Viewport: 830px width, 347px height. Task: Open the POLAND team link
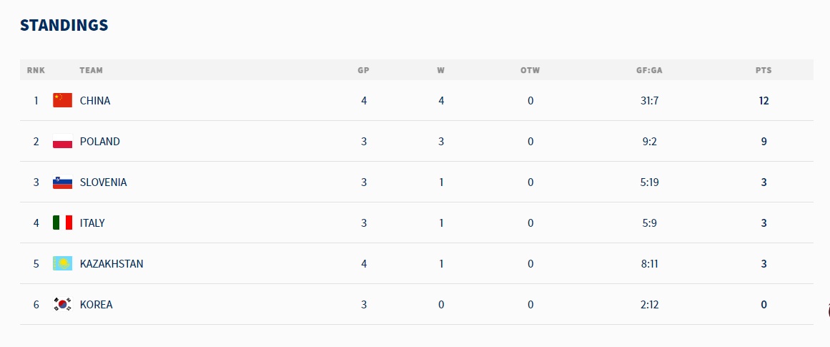coord(99,142)
